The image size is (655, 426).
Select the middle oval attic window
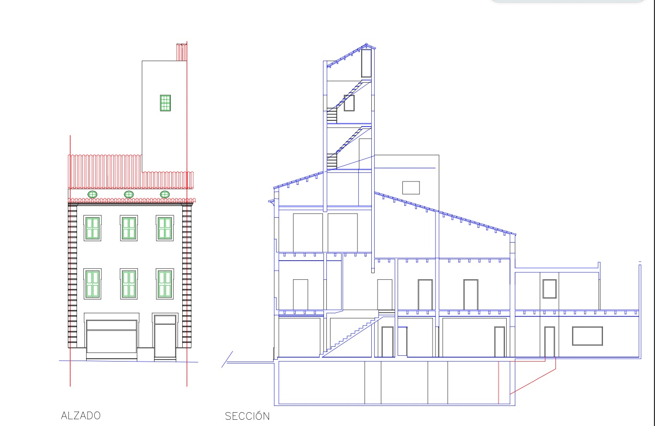click(129, 194)
